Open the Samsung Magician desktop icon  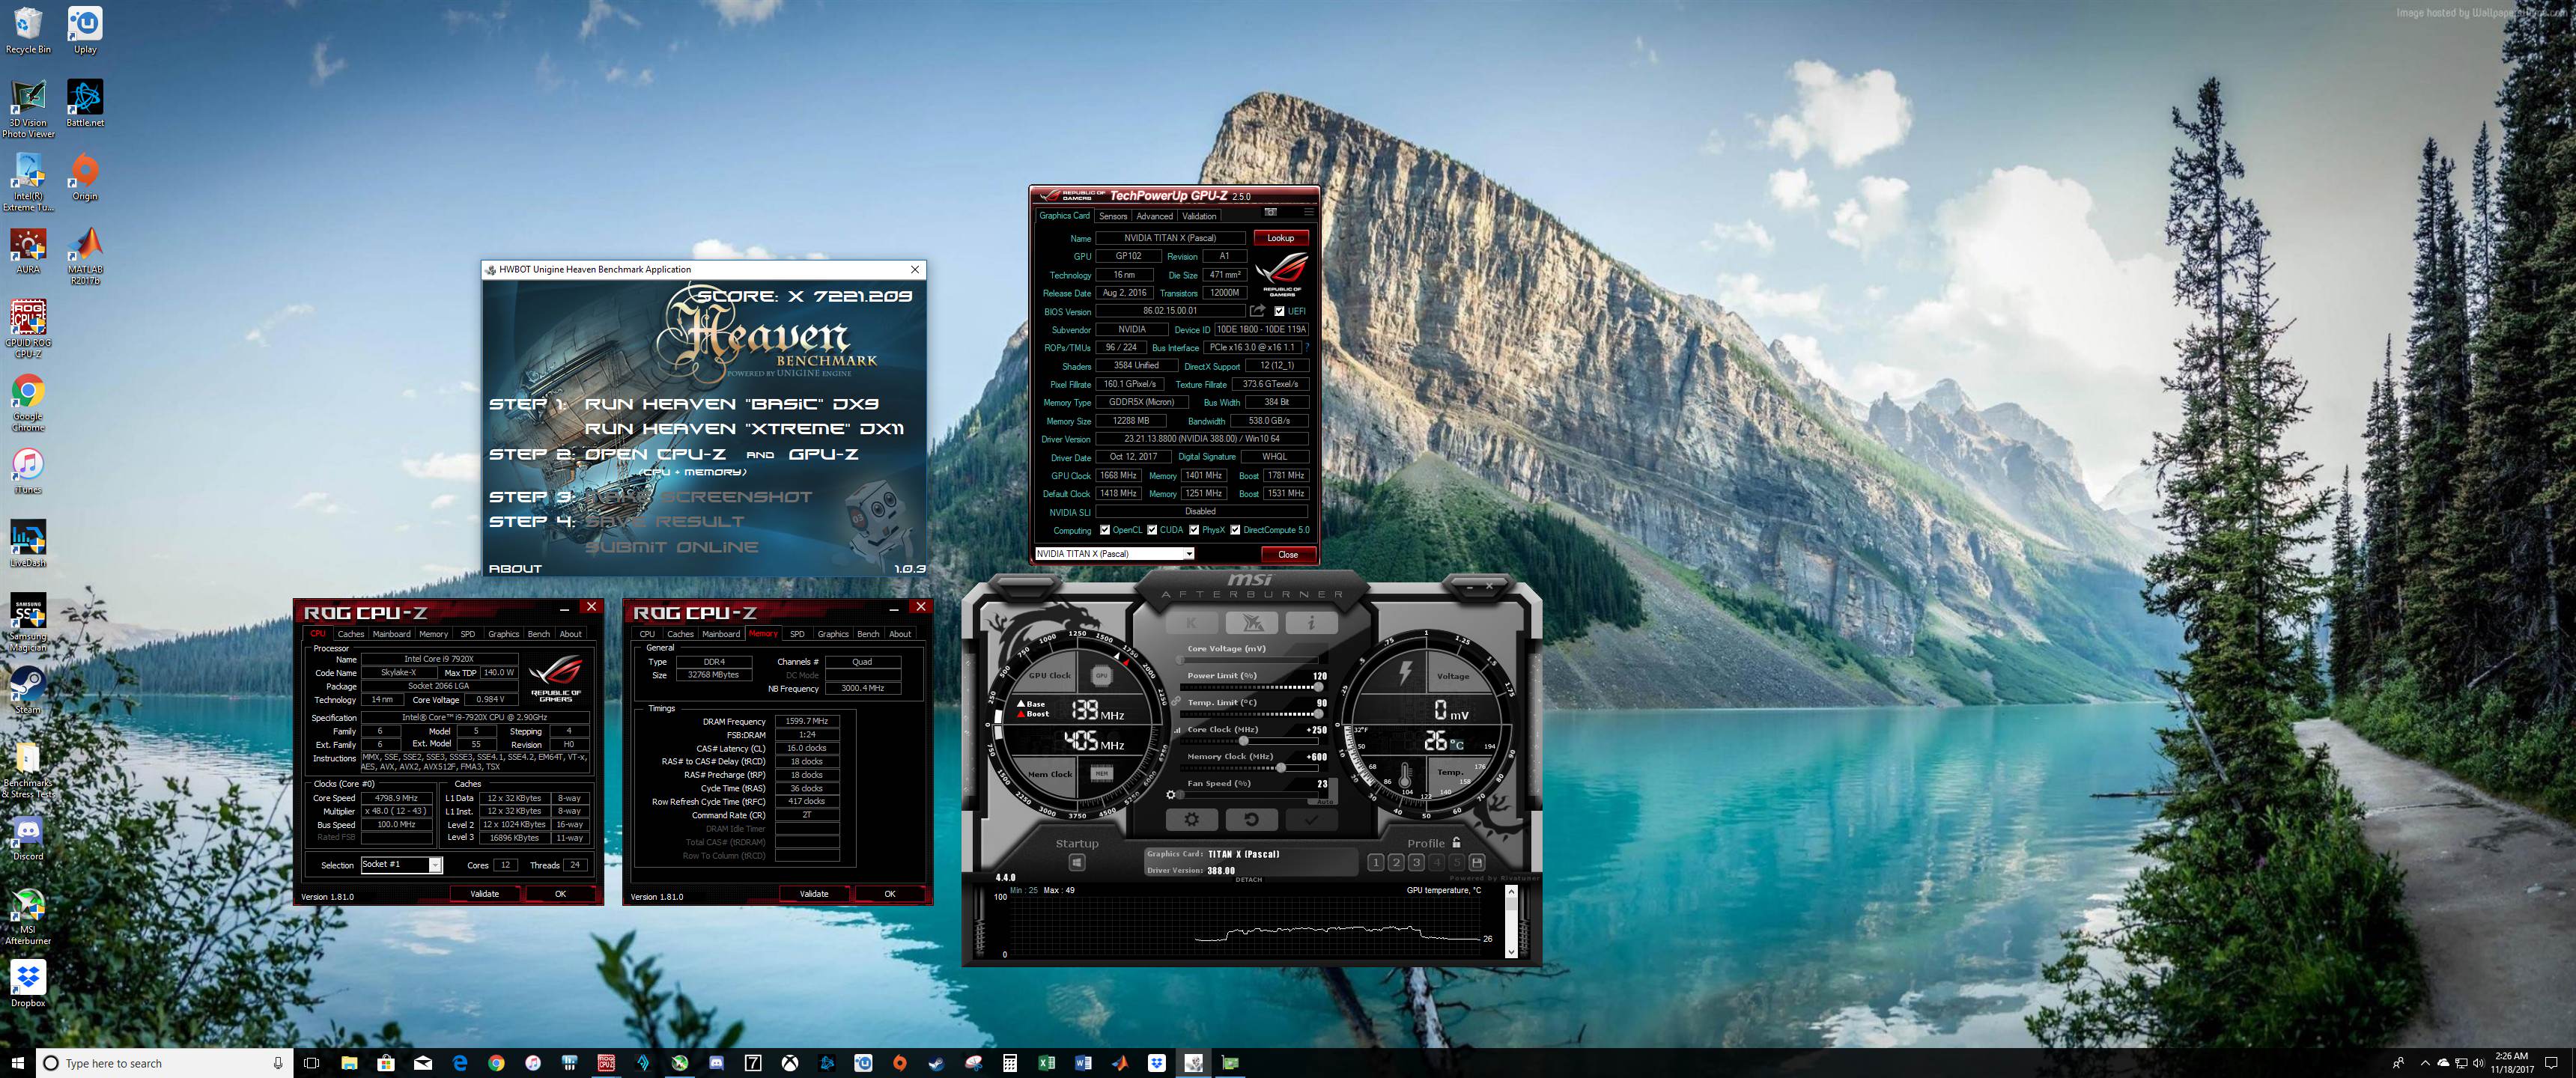(28, 622)
